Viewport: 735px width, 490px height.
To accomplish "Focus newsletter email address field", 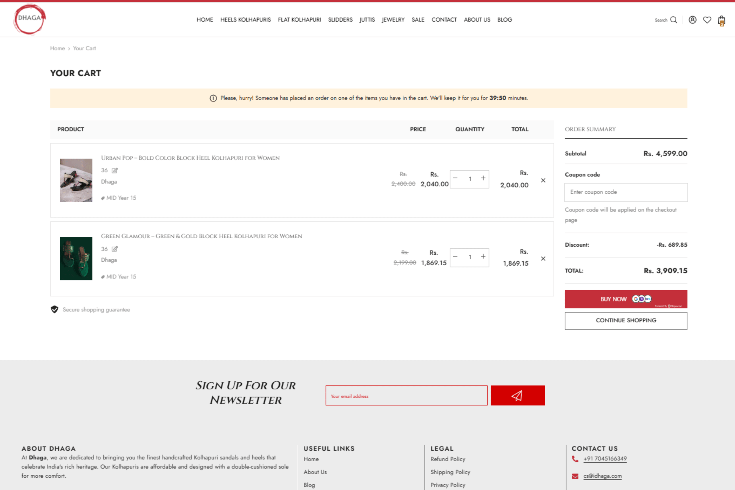I will [406, 395].
